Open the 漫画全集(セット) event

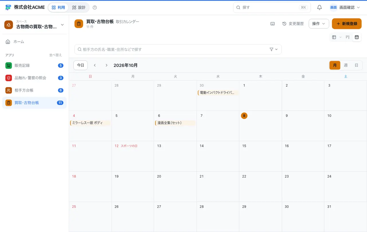[175, 123]
